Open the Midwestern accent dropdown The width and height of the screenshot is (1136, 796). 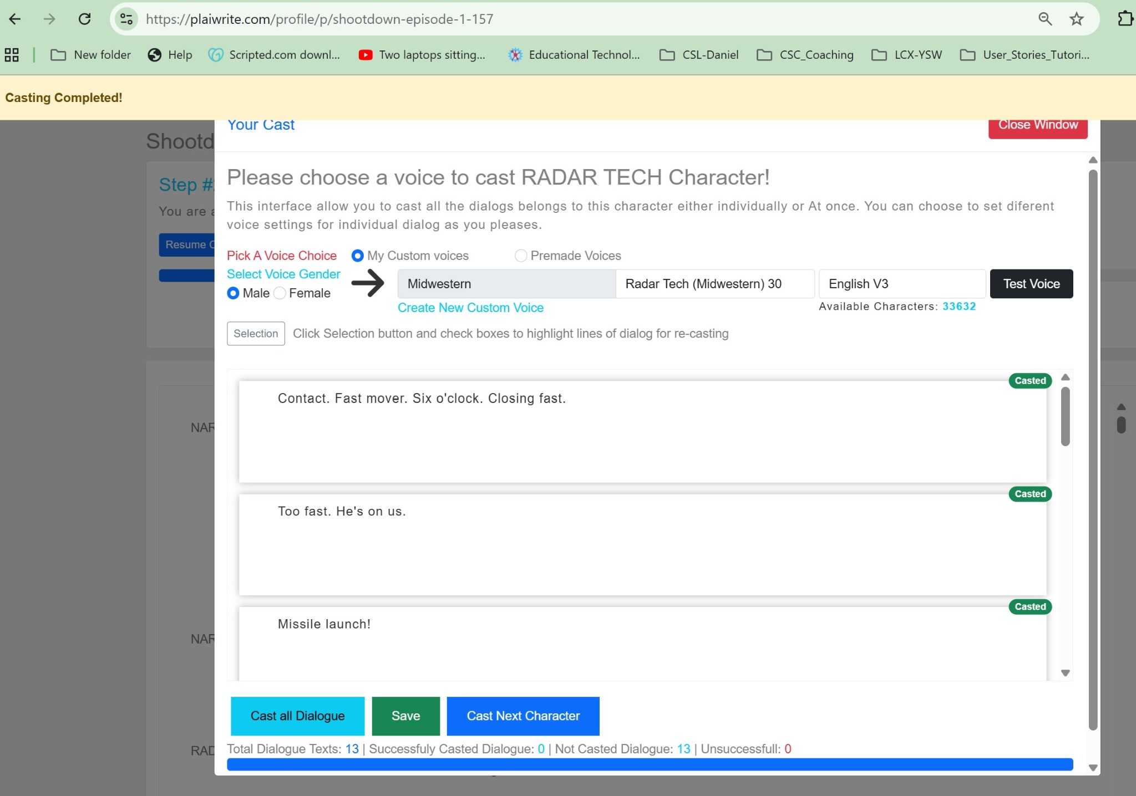pyautogui.click(x=506, y=284)
